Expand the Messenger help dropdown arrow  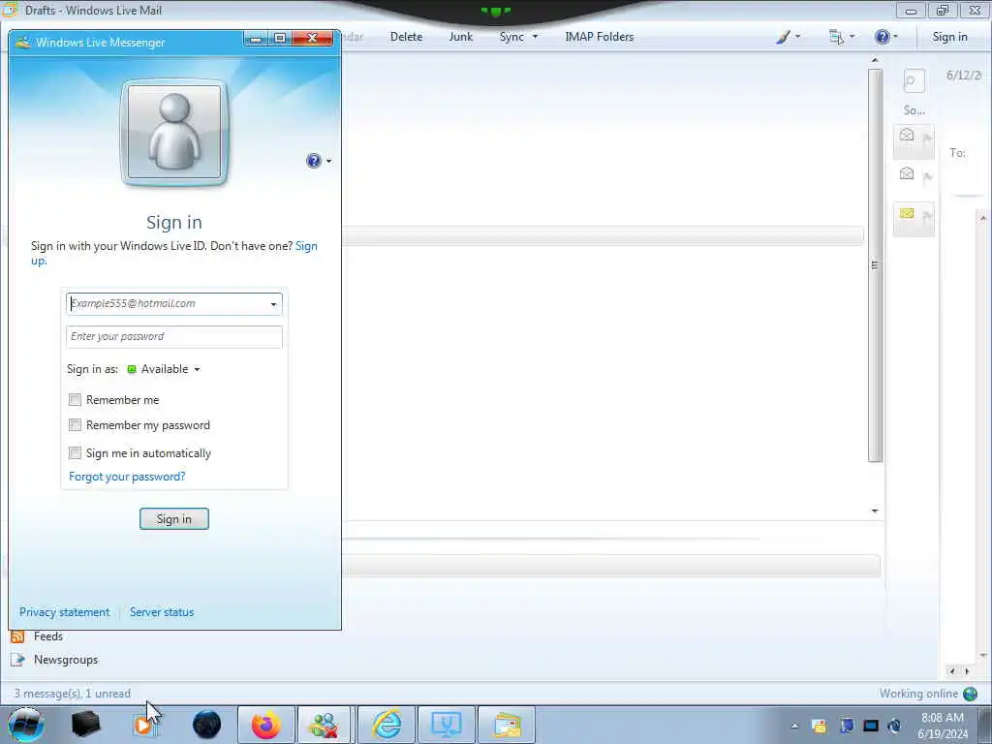[328, 162]
